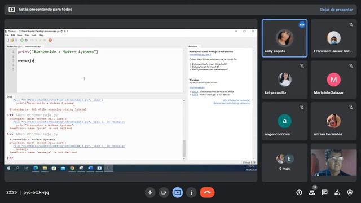Open Windows Start menu
The height and width of the screenshot is (203, 361).
[8, 168]
